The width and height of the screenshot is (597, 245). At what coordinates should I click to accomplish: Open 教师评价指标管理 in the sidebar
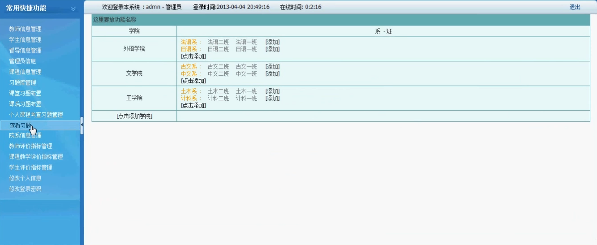(31, 146)
